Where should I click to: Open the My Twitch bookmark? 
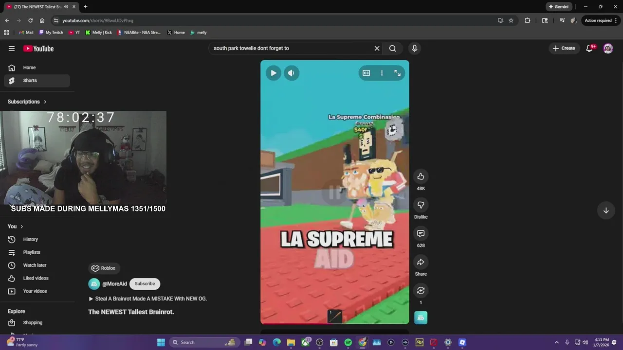51,33
